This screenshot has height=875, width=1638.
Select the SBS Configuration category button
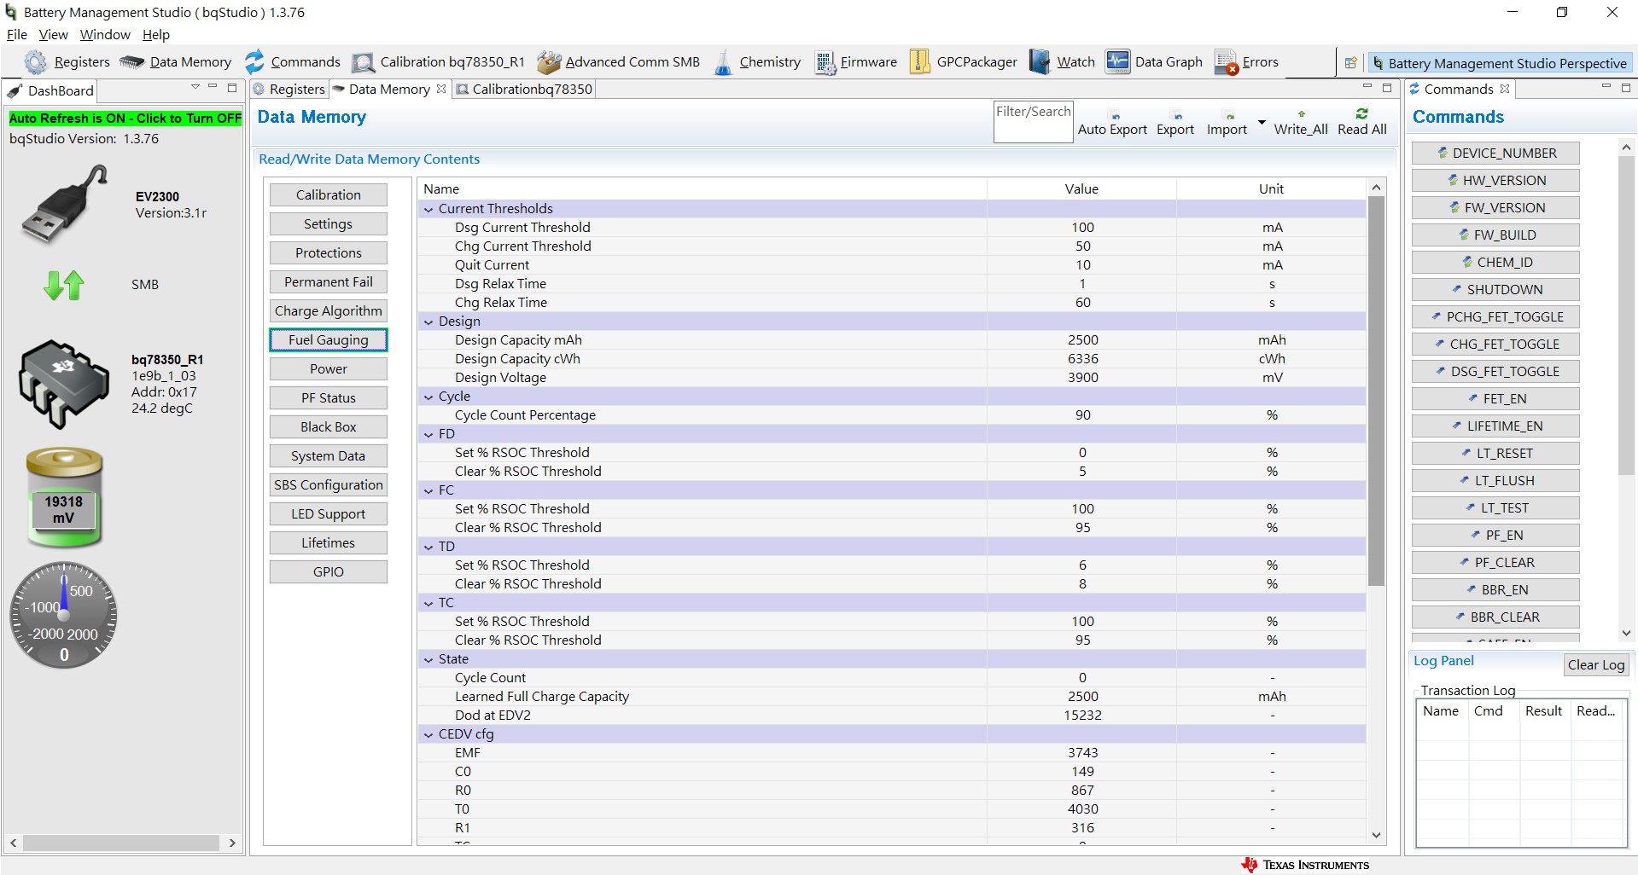click(x=329, y=485)
